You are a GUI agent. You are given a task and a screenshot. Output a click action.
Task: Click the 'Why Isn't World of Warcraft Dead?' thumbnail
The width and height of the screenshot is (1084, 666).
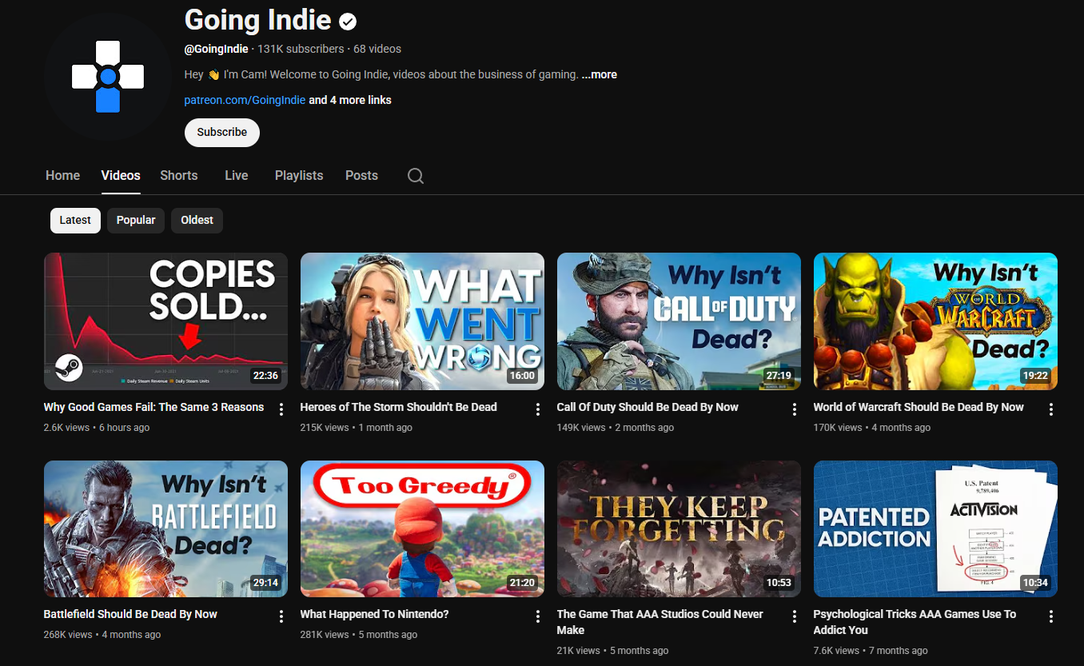coord(935,321)
